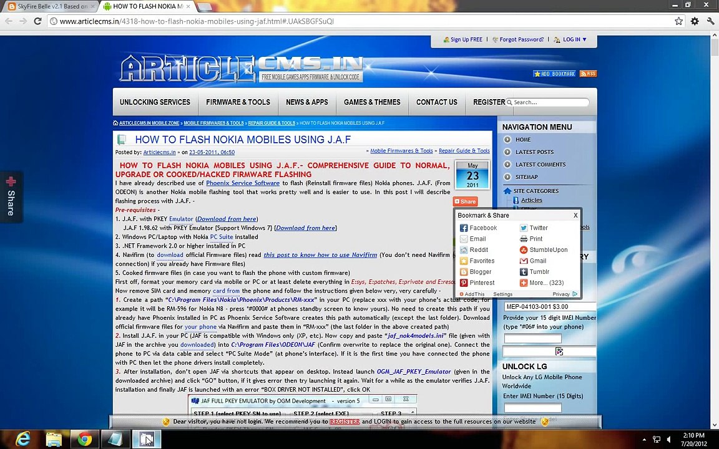Viewport: 719px width, 449px height.
Task: Open More... (323) sharing services
Action: click(x=542, y=282)
